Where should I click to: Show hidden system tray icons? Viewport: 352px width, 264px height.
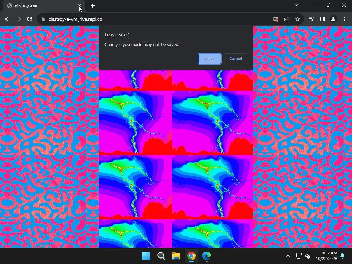288,256
